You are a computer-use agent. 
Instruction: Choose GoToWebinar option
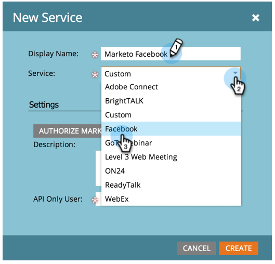[171, 143]
